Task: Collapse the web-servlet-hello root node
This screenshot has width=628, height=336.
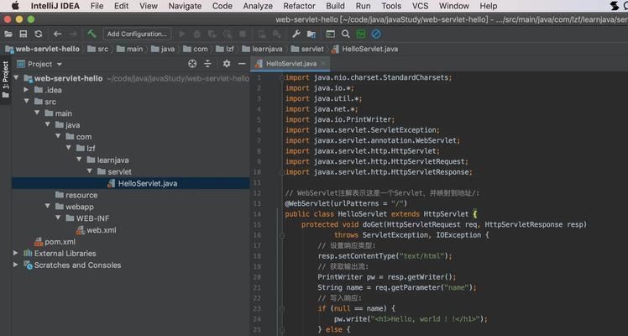Action: pos(17,77)
